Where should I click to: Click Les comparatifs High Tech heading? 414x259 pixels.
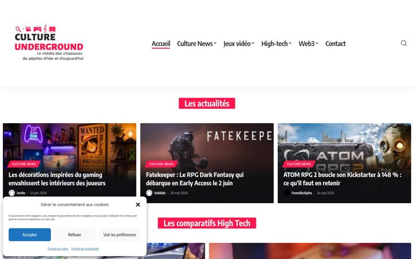207,223
